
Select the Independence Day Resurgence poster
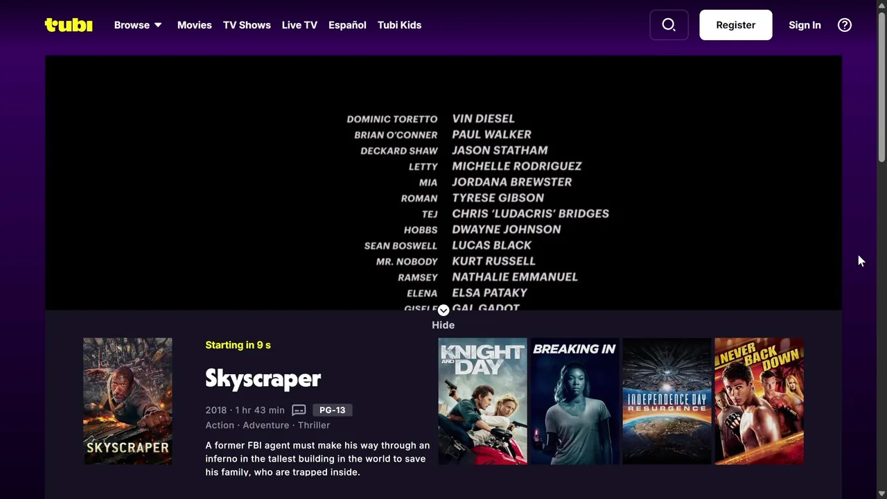(x=667, y=401)
